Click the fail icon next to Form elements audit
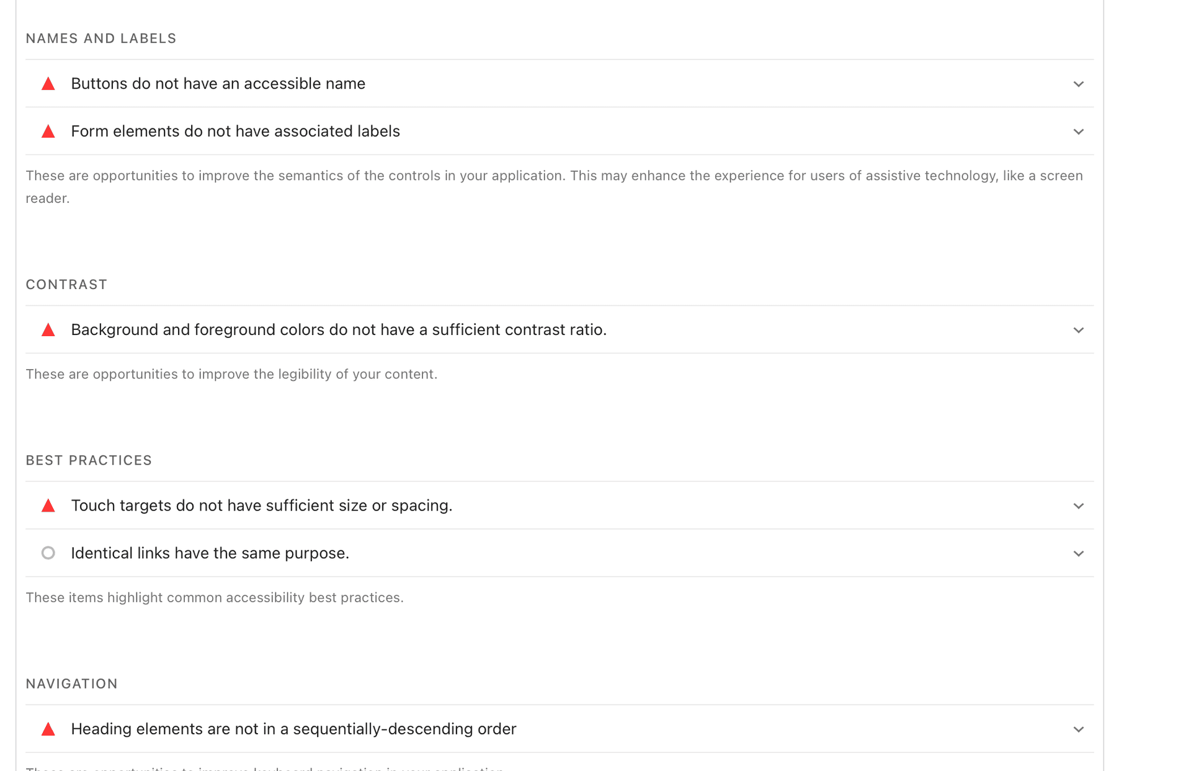The image size is (1191, 771). tap(48, 131)
